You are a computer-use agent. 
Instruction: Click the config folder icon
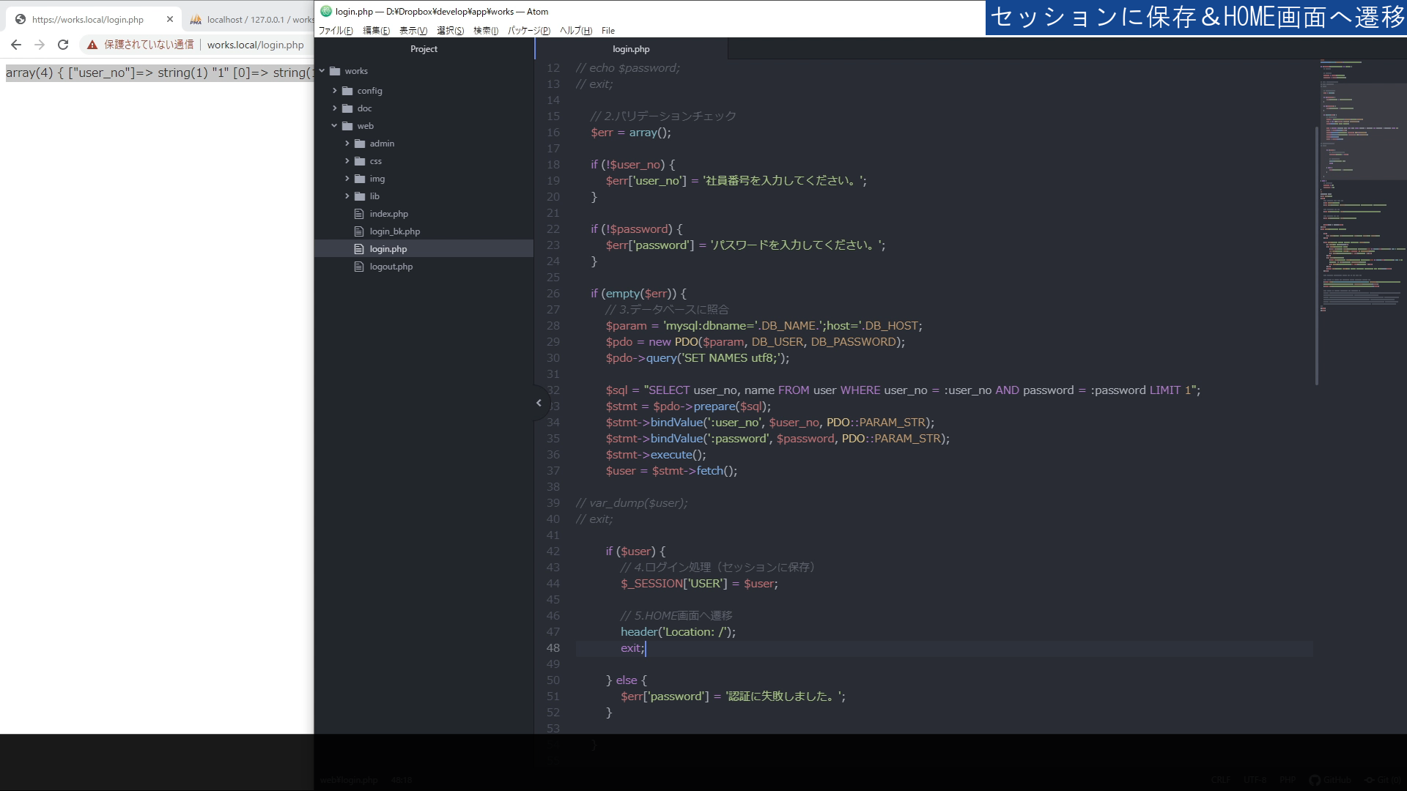(347, 91)
